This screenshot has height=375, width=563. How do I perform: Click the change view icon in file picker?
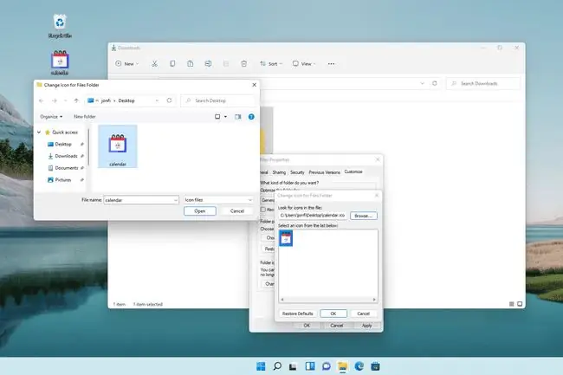pyautogui.click(x=217, y=117)
